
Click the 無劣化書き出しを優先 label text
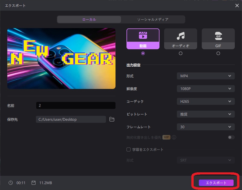click(x=144, y=137)
